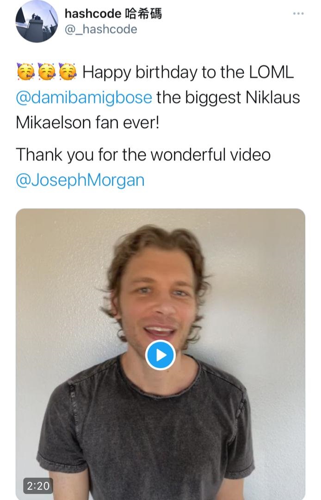Click the 'Thank you for the wonderful video' line
This screenshot has height=500, width=321.
(143, 155)
